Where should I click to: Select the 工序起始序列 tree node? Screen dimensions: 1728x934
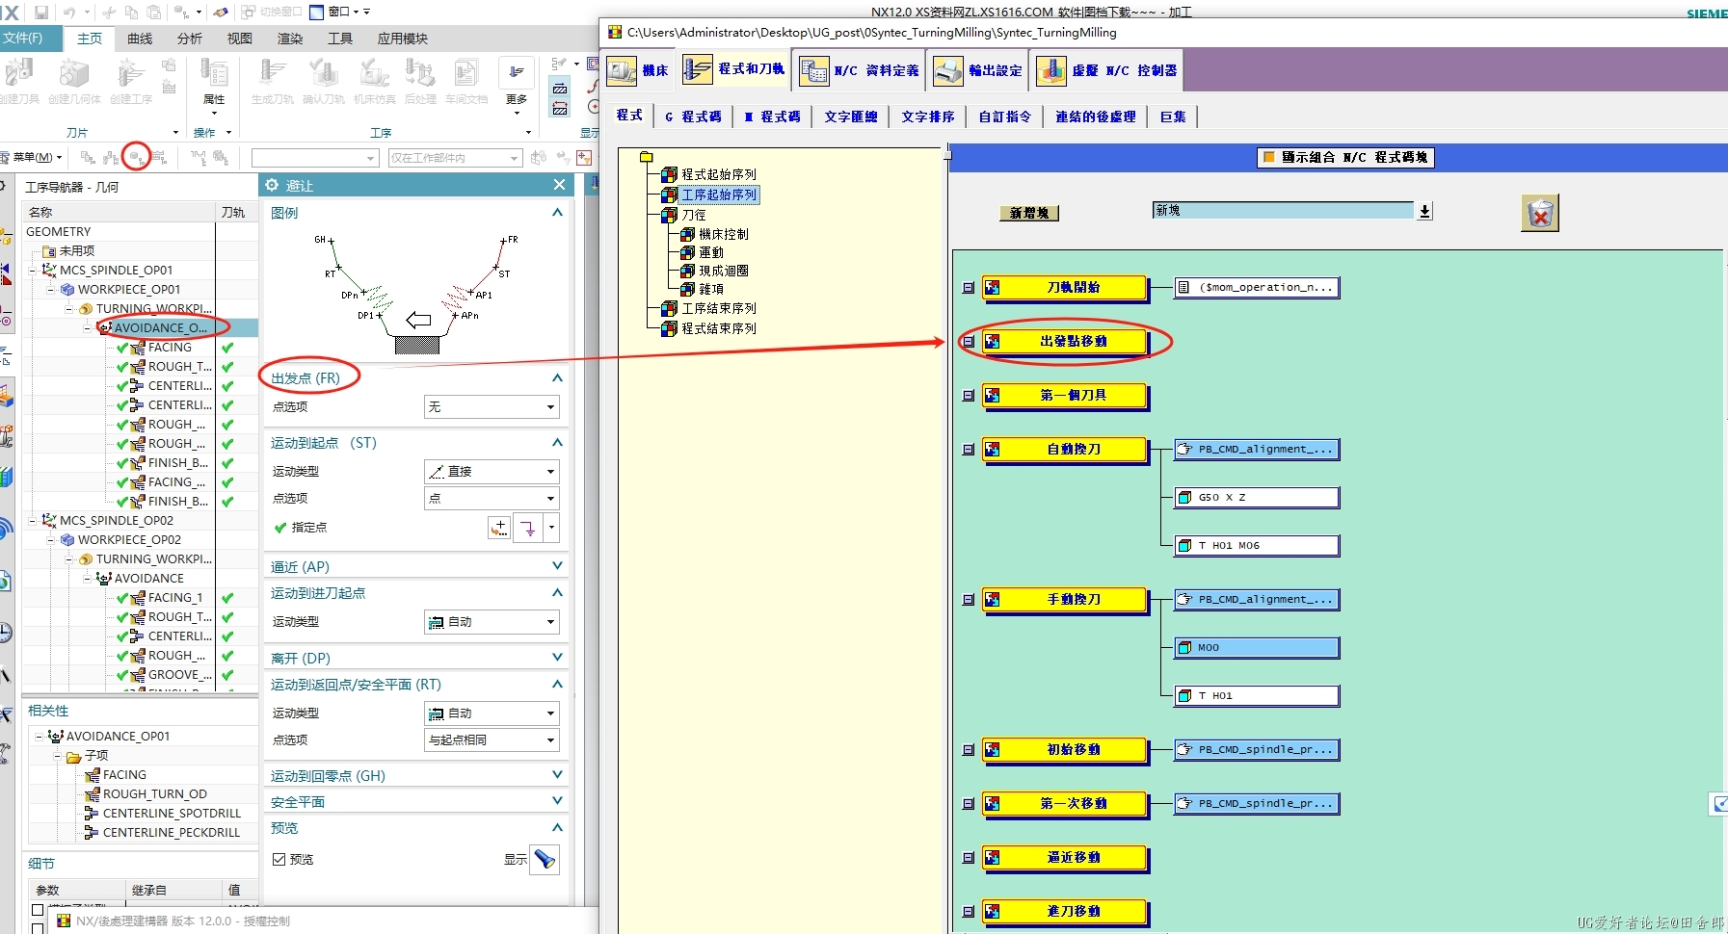[x=719, y=195]
